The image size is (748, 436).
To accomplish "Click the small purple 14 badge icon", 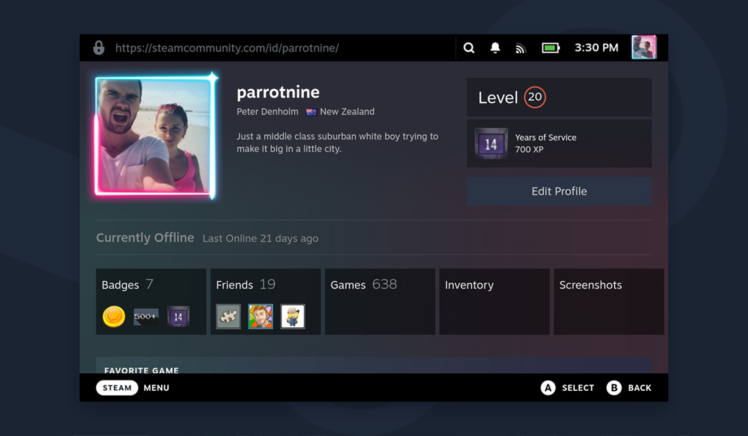I will pos(178,317).
